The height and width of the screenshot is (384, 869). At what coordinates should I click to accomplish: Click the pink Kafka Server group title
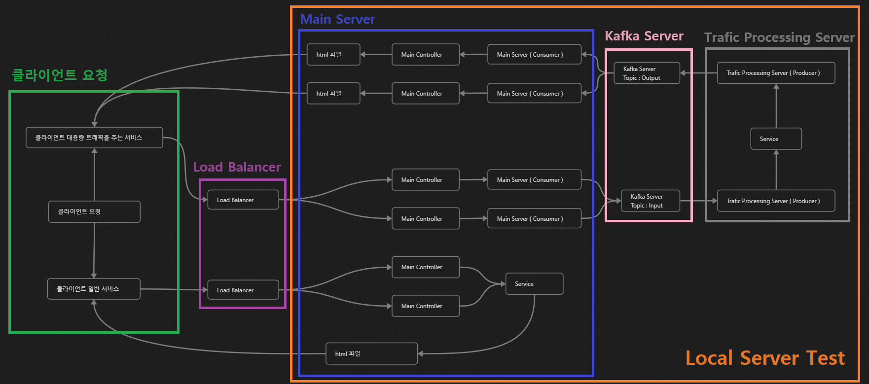point(644,36)
